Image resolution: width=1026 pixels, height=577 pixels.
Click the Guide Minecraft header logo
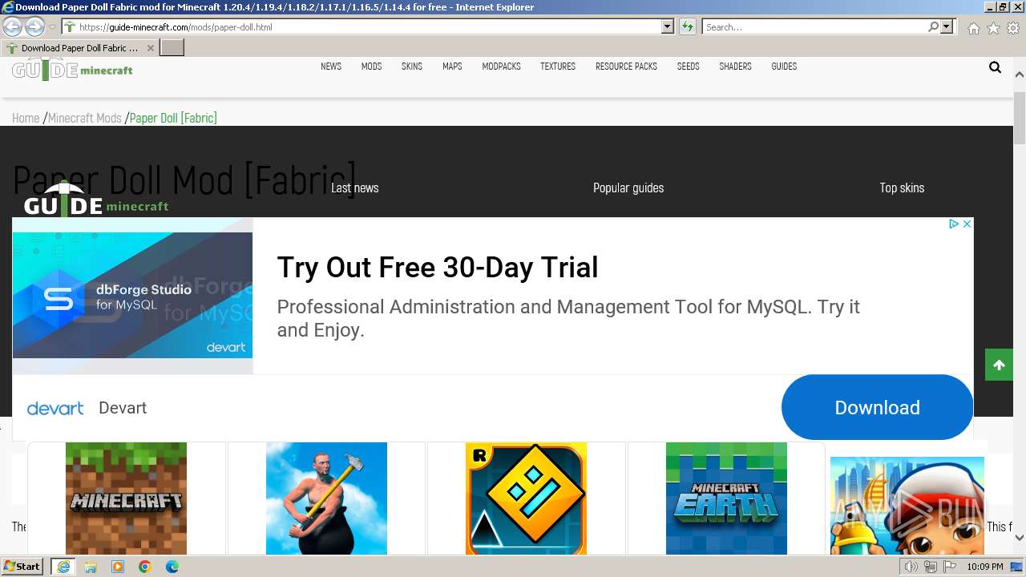(x=72, y=69)
